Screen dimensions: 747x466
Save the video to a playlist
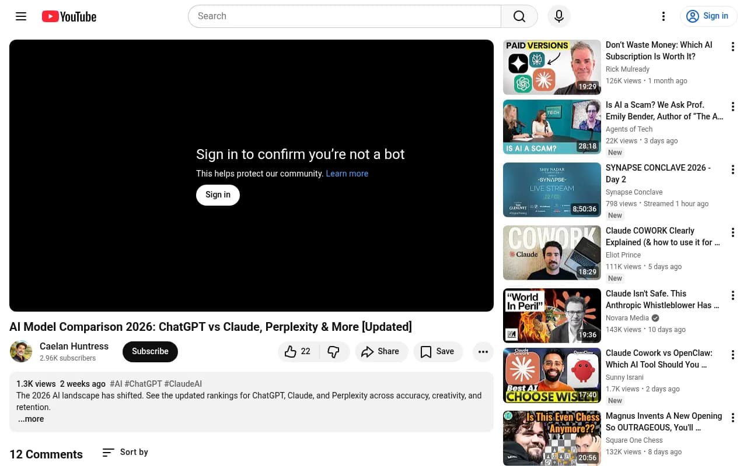438,351
